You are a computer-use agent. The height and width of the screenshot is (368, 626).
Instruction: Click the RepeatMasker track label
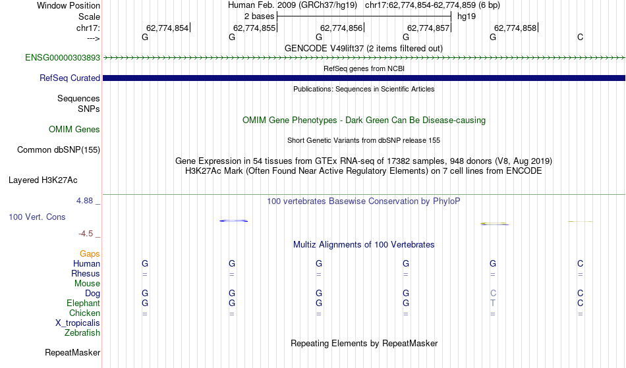[72, 352]
